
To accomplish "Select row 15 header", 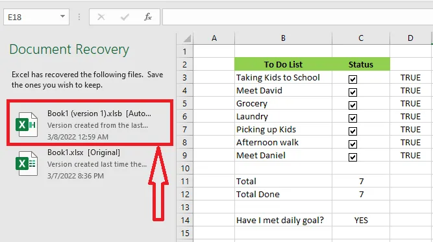I will 185,233.
